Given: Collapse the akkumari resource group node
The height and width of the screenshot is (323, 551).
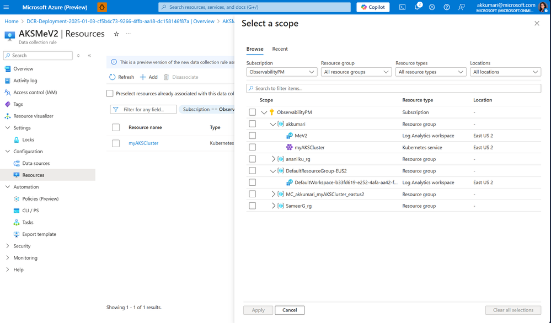Looking at the screenshot, I should point(272,124).
